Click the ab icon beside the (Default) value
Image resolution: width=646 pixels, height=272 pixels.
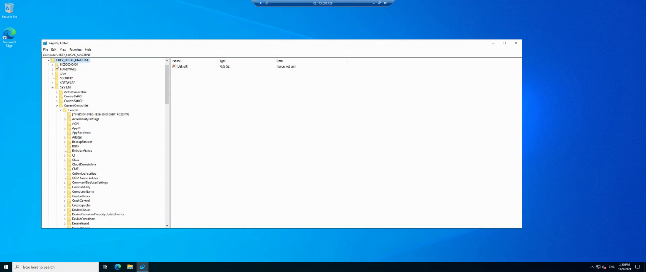(x=174, y=66)
